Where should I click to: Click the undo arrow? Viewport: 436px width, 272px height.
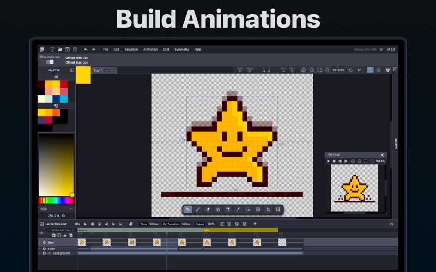point(86,49)
